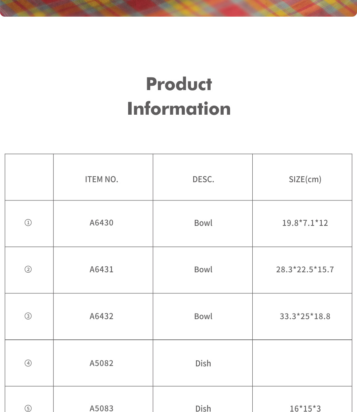The width and height of the screenshot is (357, 412).
Task: Select item number A6430
Action: coord(102,223)
